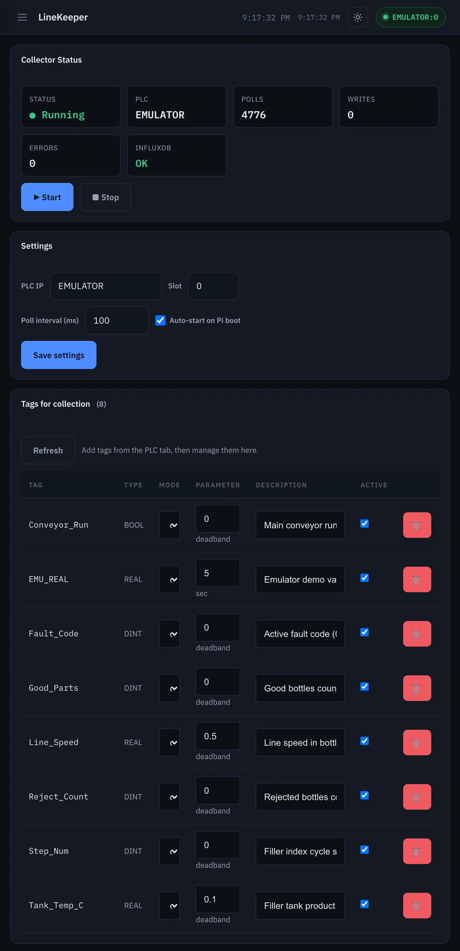
Task: Delete the Step_Num tag
Action: pos(417,851)
